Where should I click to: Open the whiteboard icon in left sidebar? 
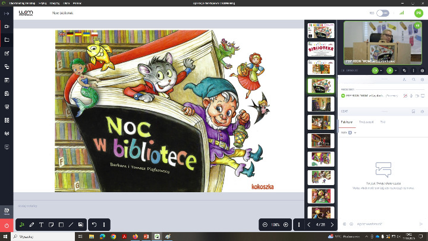pyautogui.click(x=7, y=53)
